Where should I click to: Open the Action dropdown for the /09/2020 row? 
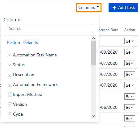130,52
